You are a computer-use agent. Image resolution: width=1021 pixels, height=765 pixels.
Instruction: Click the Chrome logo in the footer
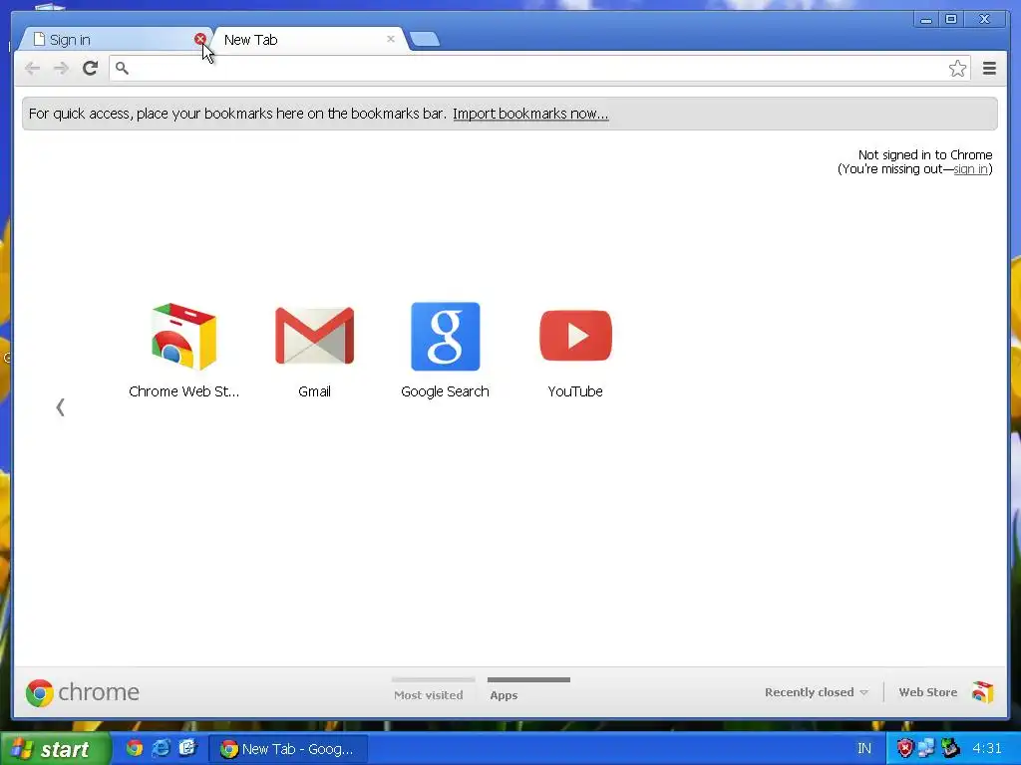(x=82, y=693)
